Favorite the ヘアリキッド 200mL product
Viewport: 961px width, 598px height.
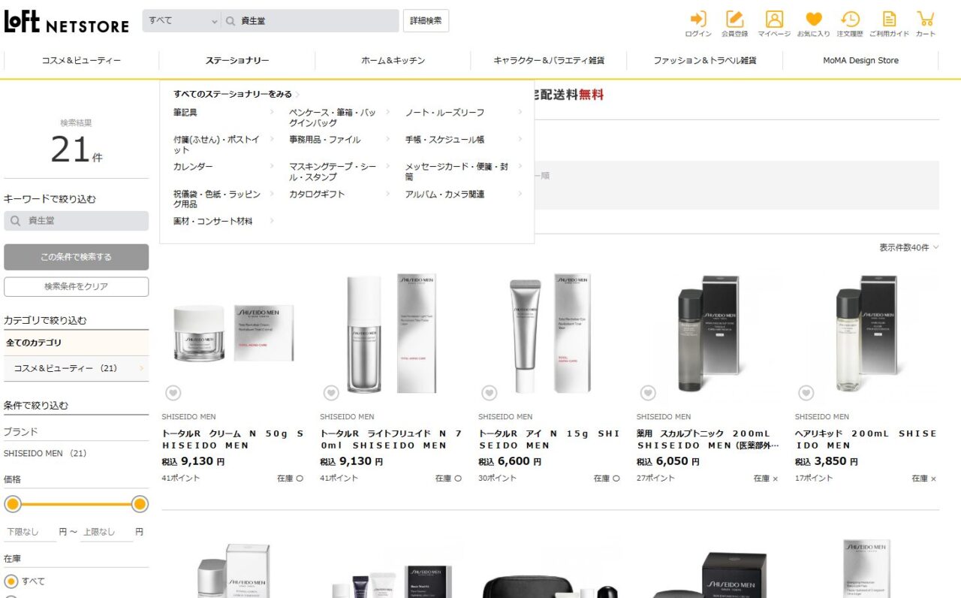coord(806,393)
